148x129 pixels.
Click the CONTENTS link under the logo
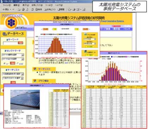(20, 28)
